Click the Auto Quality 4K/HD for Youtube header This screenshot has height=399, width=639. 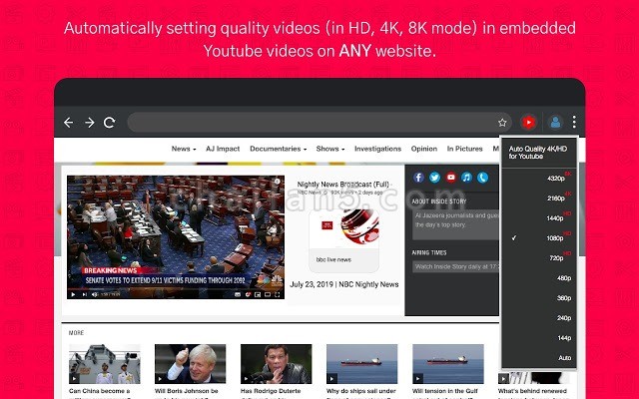pos(537,153)
